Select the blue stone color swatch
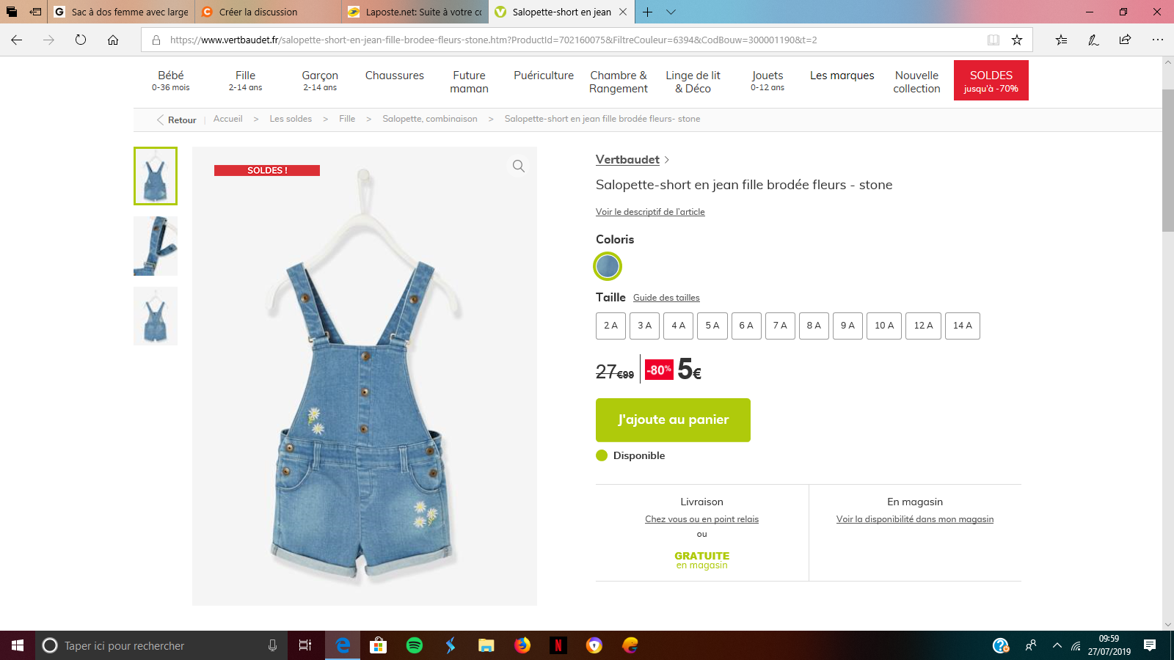The height and width of the screenshot is (660, 1174). (608, 266)
